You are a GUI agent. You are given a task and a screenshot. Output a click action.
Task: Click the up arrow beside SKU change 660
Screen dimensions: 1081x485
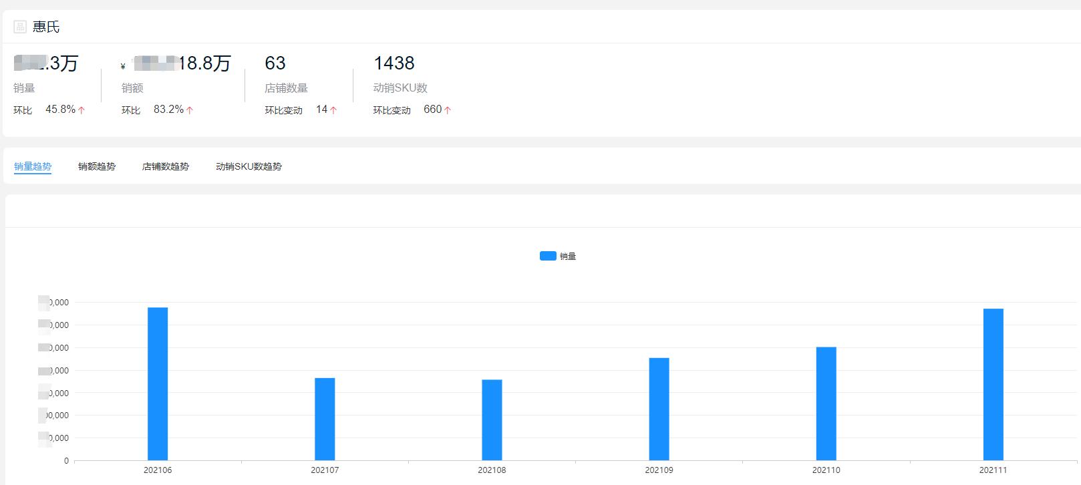click(x=448, y=110)
